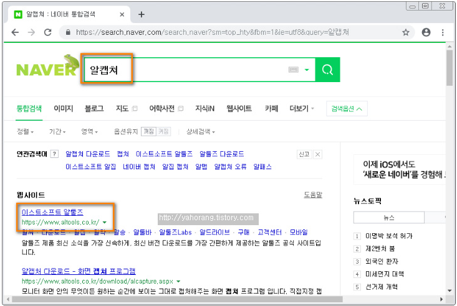Expand the arrow next to alcapture.aspx URL
This screenshot has height=306, width=457.
coord(178,282)
